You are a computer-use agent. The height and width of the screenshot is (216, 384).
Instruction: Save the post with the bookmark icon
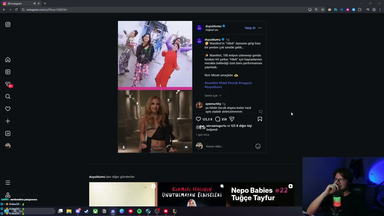coord(260,119)
